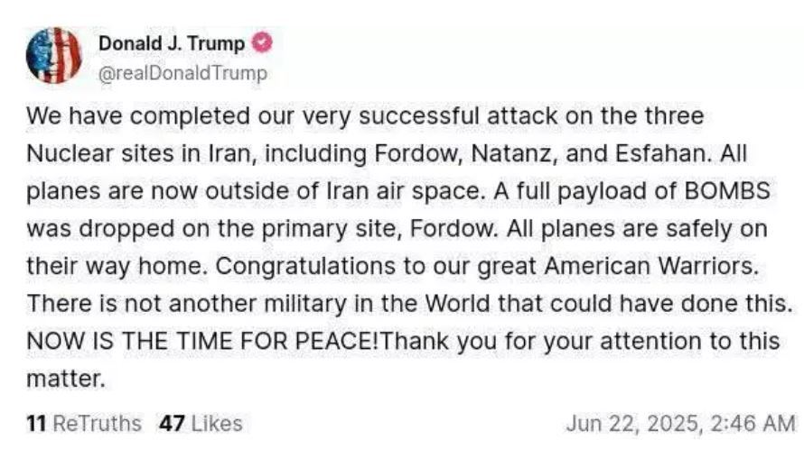Image resolution: width=804 pixels, height=449 pixels.
Task: Click the red verified badge beside the name
Action: [x=261, y=42]
